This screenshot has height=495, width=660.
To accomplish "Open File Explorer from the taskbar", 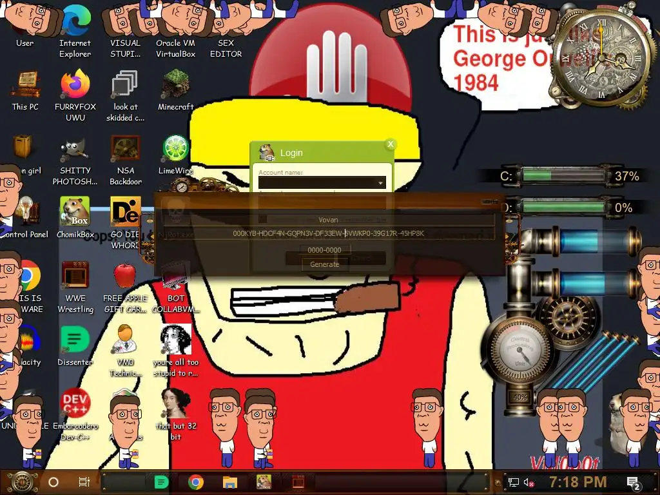I will (x=230, y=482).
